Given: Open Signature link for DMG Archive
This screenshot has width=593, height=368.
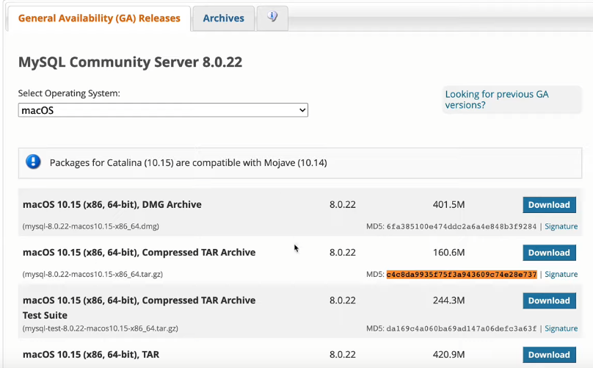Looking at the screenshot, I should [561, 226].
